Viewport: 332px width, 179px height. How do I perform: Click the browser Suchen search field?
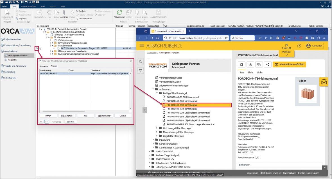tap(242, 38)
